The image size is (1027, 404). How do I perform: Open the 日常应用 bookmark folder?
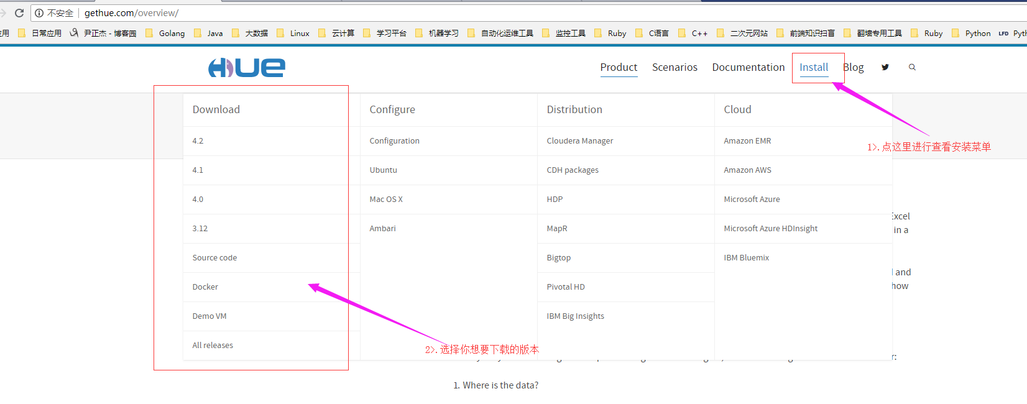40,34
